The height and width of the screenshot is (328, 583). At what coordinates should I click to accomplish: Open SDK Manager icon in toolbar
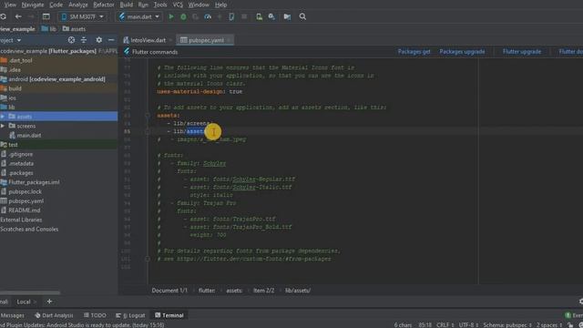[271, 16]
